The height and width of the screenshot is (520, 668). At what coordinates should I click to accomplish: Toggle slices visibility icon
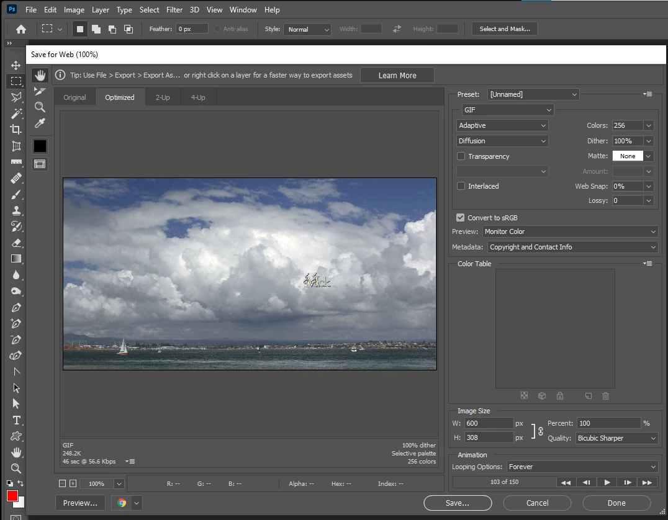tap(40, 164)
